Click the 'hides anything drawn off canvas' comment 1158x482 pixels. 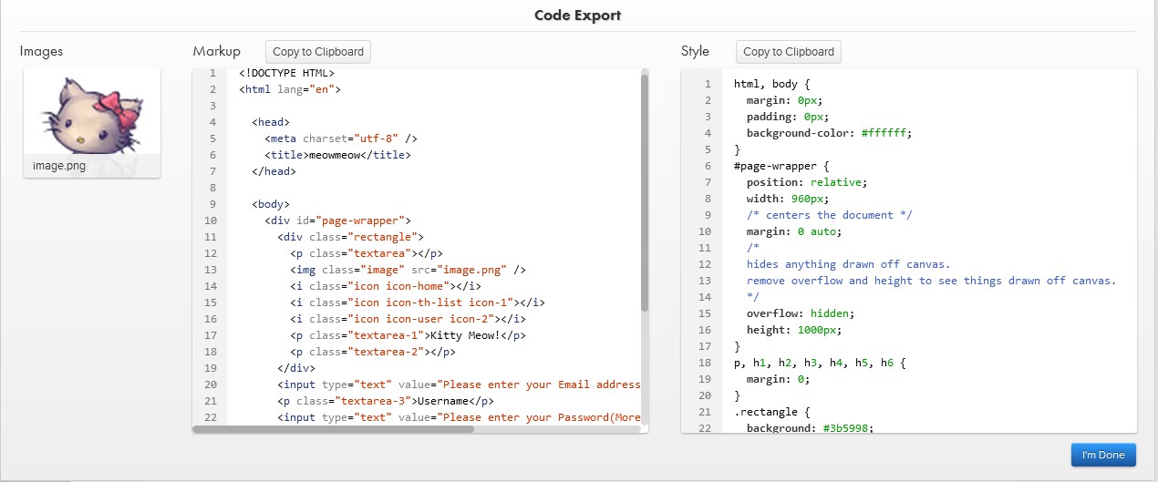[848, 264]
